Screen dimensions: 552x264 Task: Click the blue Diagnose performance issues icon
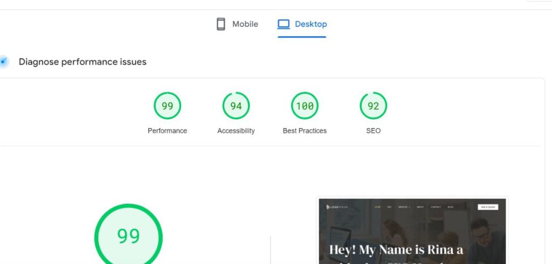point(4,62)
